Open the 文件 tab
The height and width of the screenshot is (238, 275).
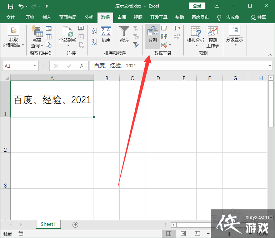(x=11, y=18)
